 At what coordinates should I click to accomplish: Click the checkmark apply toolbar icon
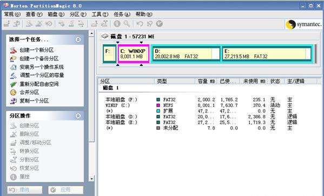160,24
